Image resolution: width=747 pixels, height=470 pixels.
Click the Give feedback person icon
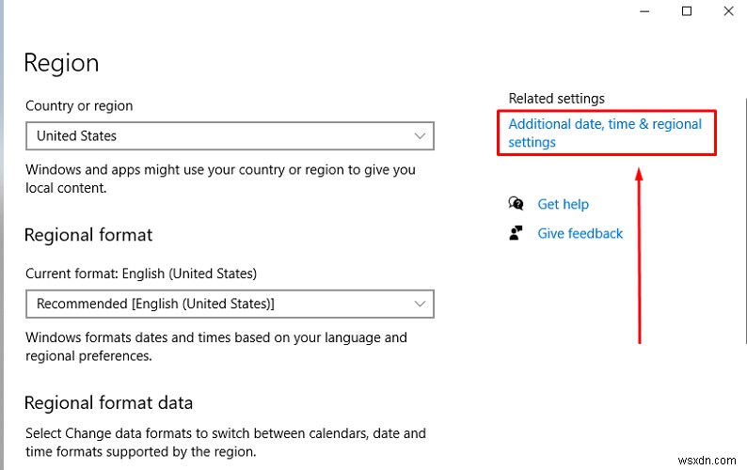point(516,233)
